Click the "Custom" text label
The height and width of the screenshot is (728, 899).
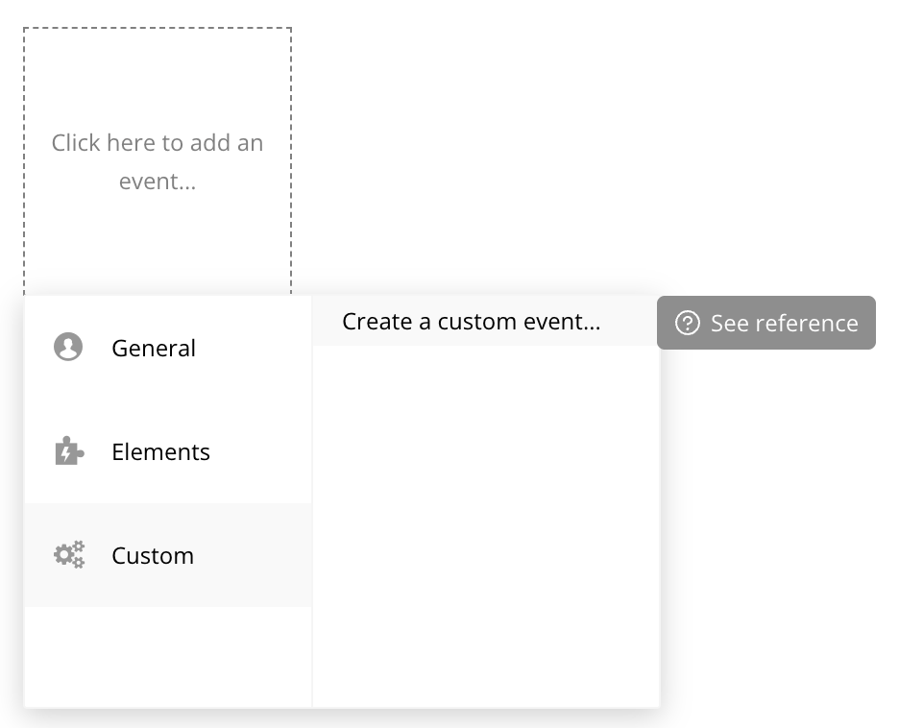coord(153,555)
